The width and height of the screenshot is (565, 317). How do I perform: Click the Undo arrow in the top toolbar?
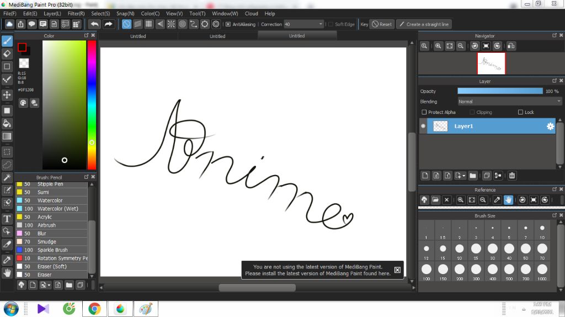coord(95,24)
